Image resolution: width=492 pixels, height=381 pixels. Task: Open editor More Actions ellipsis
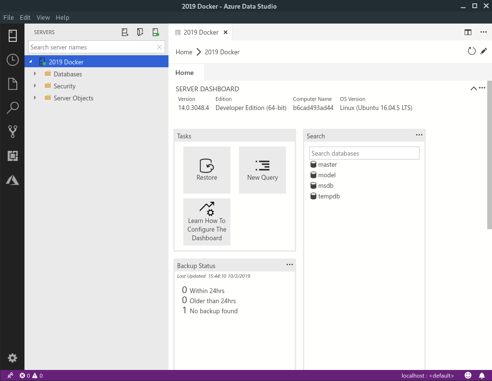[483, 32]
